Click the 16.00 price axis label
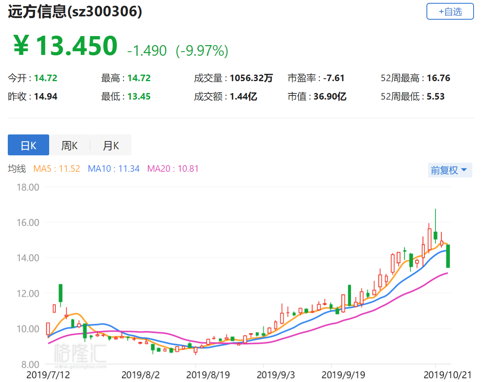Screen dimensions: 483x382 [28, 223]
